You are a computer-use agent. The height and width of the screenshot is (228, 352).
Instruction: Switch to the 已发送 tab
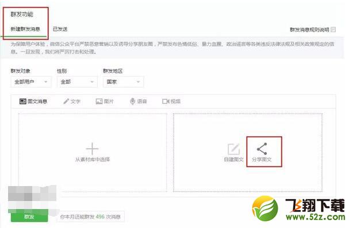click(x=60, y=29)
